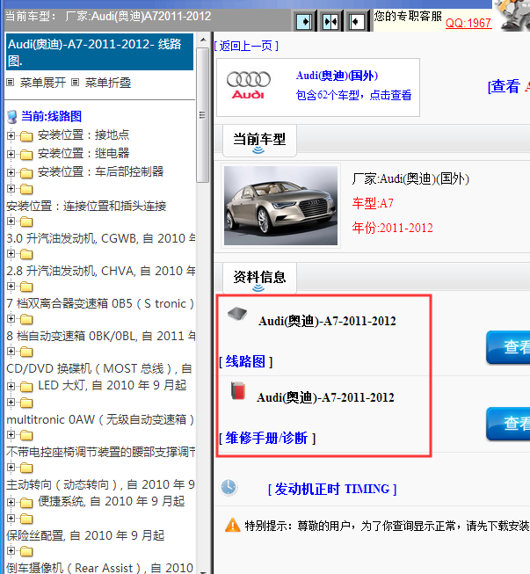Screen dimensions: 530x574
Task: Click the Audi rings logo
Action: (x=249, y=79)
